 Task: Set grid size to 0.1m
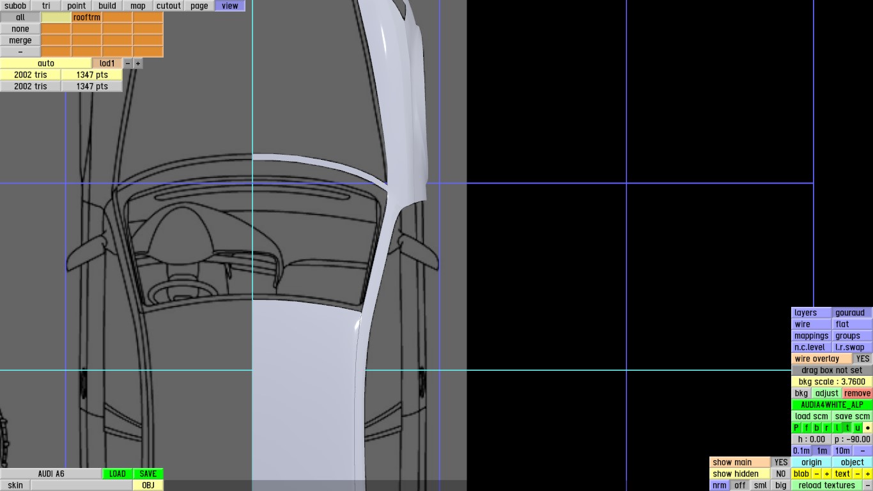click(x=801, y=451)
